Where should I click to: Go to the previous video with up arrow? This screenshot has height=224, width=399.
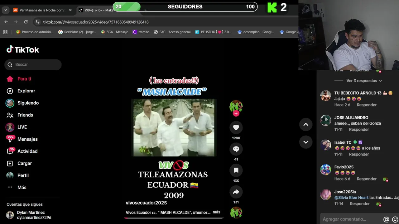(306, 124)
